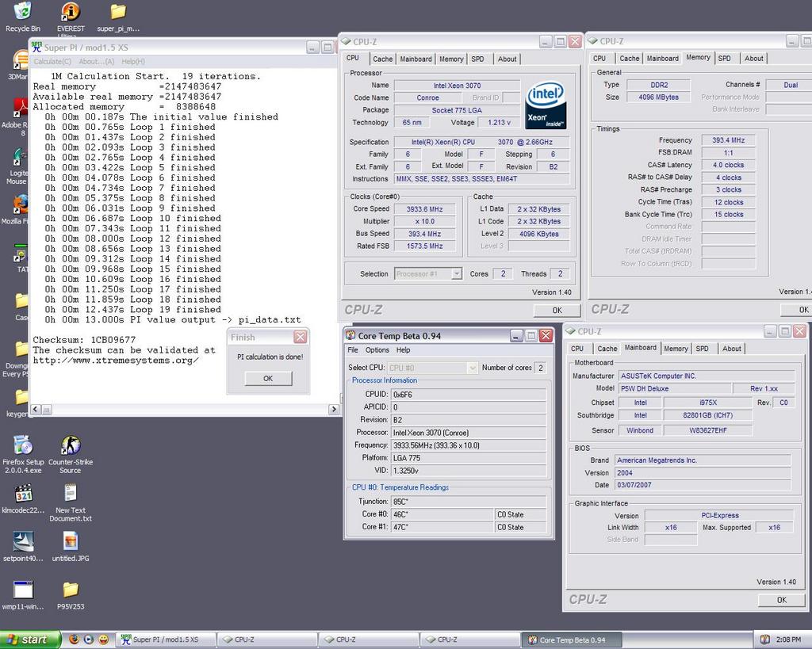Switch to Mainboard tab in CPU-Z CPU window

(416, 59)
